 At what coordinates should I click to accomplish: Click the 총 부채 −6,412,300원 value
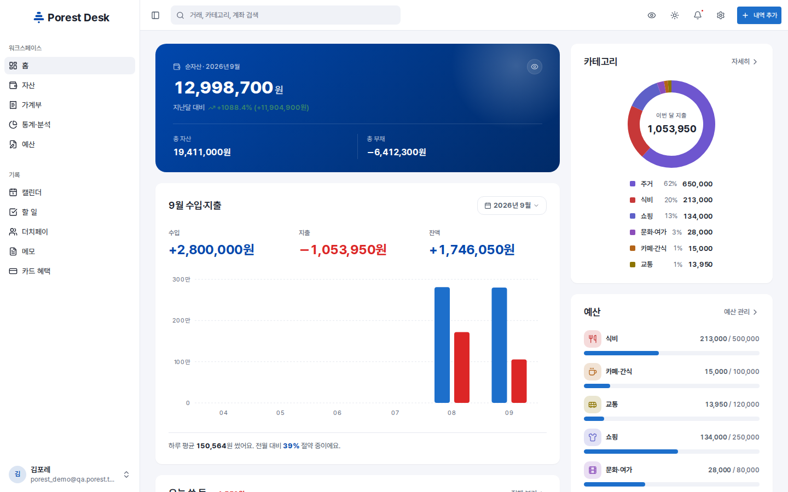point(397,153)
